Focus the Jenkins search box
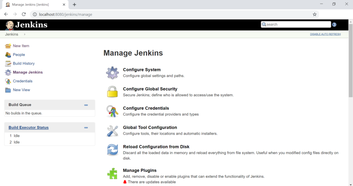Viewport: 353px width, 186px height. click(296, 25)
